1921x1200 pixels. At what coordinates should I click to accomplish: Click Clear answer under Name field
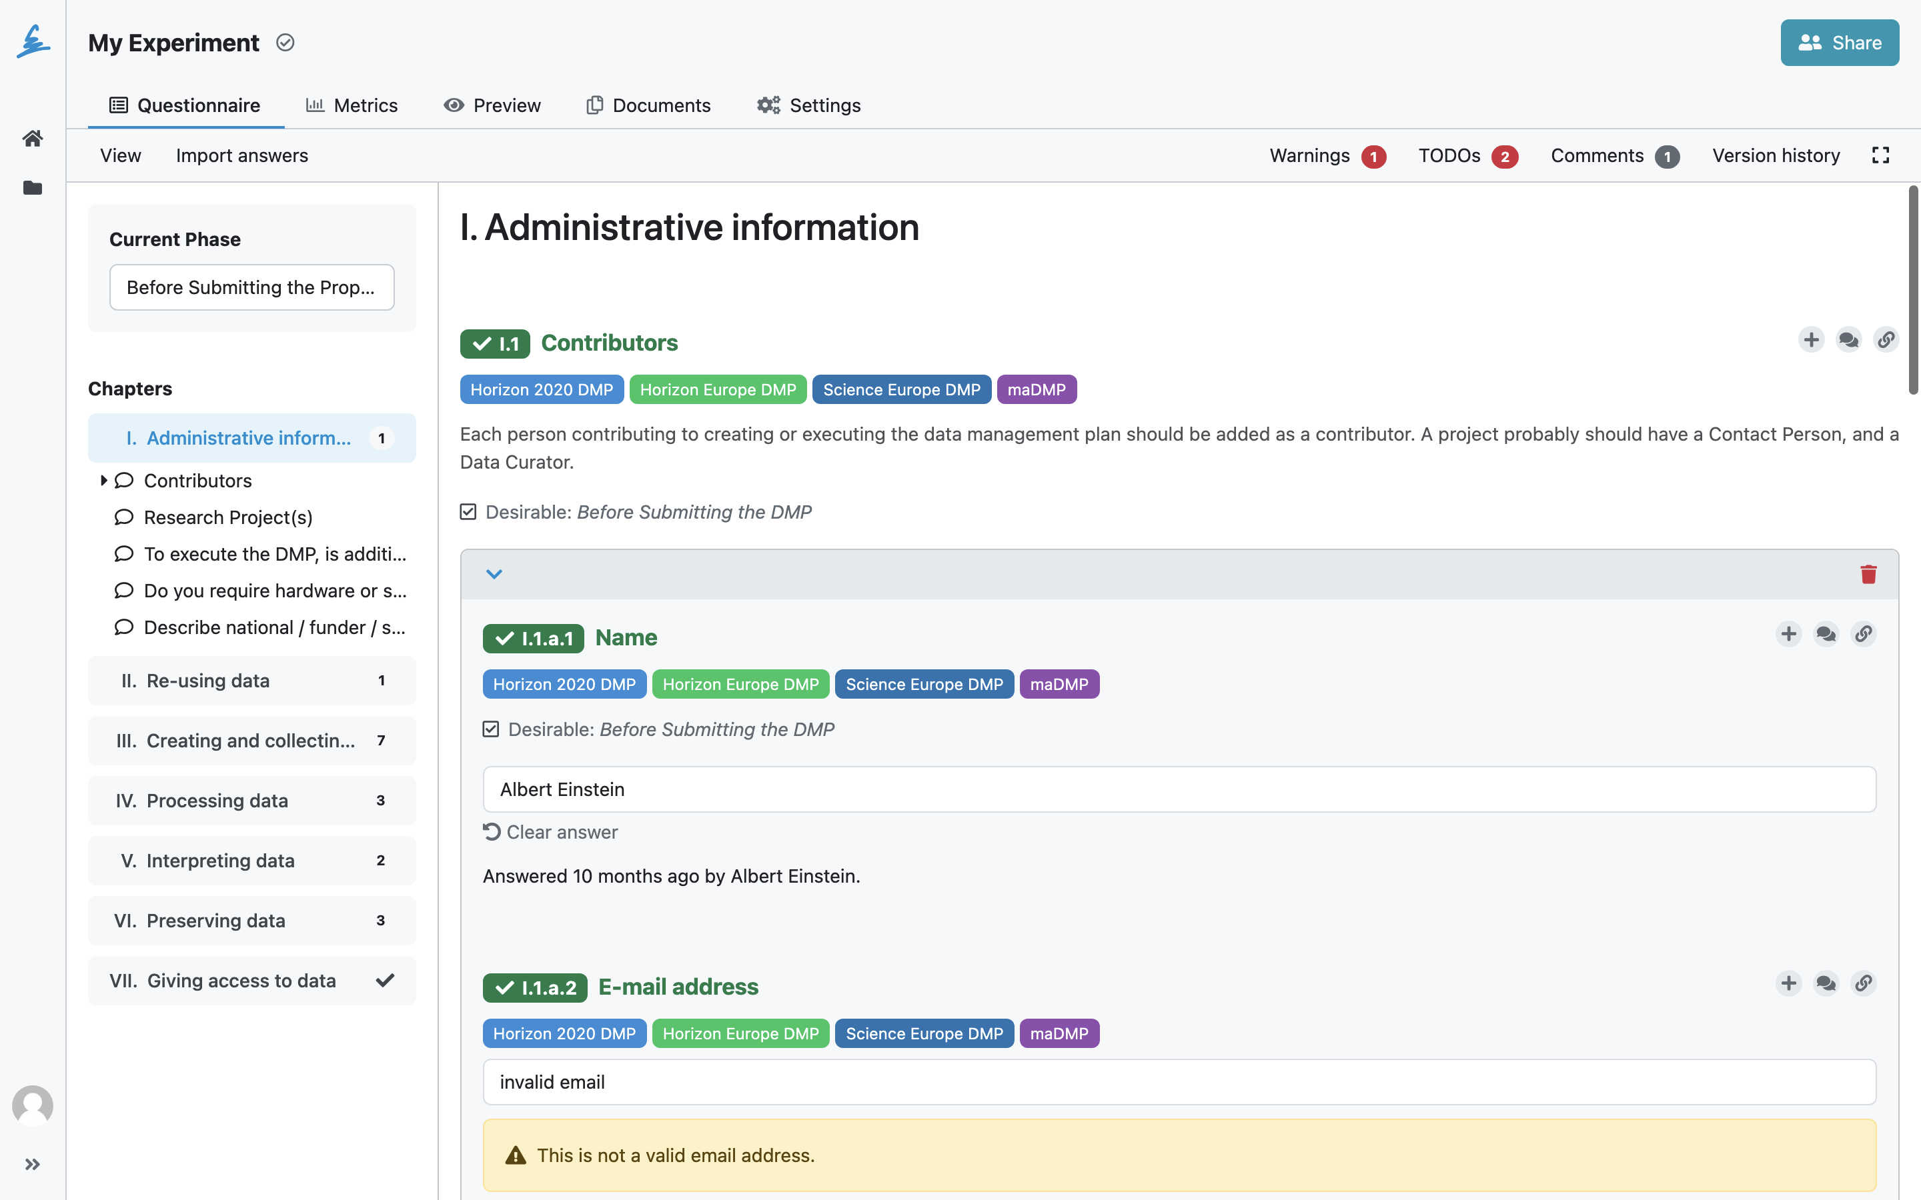click(550, 832)
